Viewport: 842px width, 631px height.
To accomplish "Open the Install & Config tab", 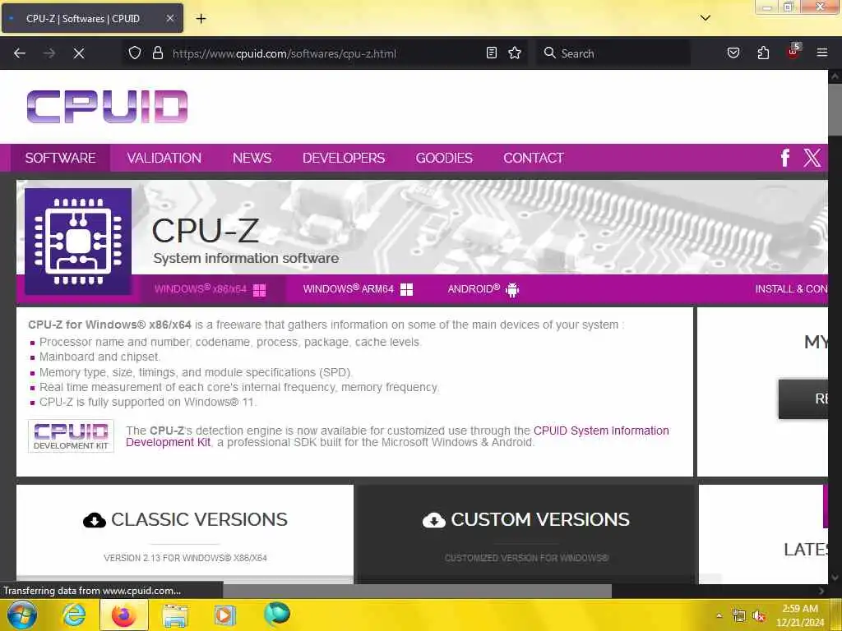I will click(x=791, y=289).
